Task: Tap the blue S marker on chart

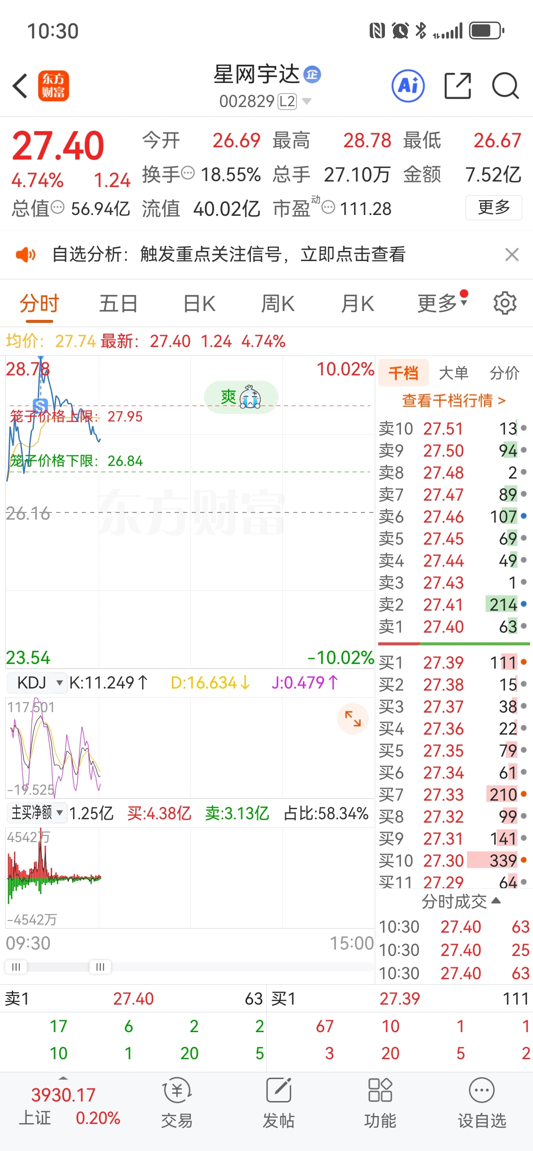Action: click(x=40, y=406)
